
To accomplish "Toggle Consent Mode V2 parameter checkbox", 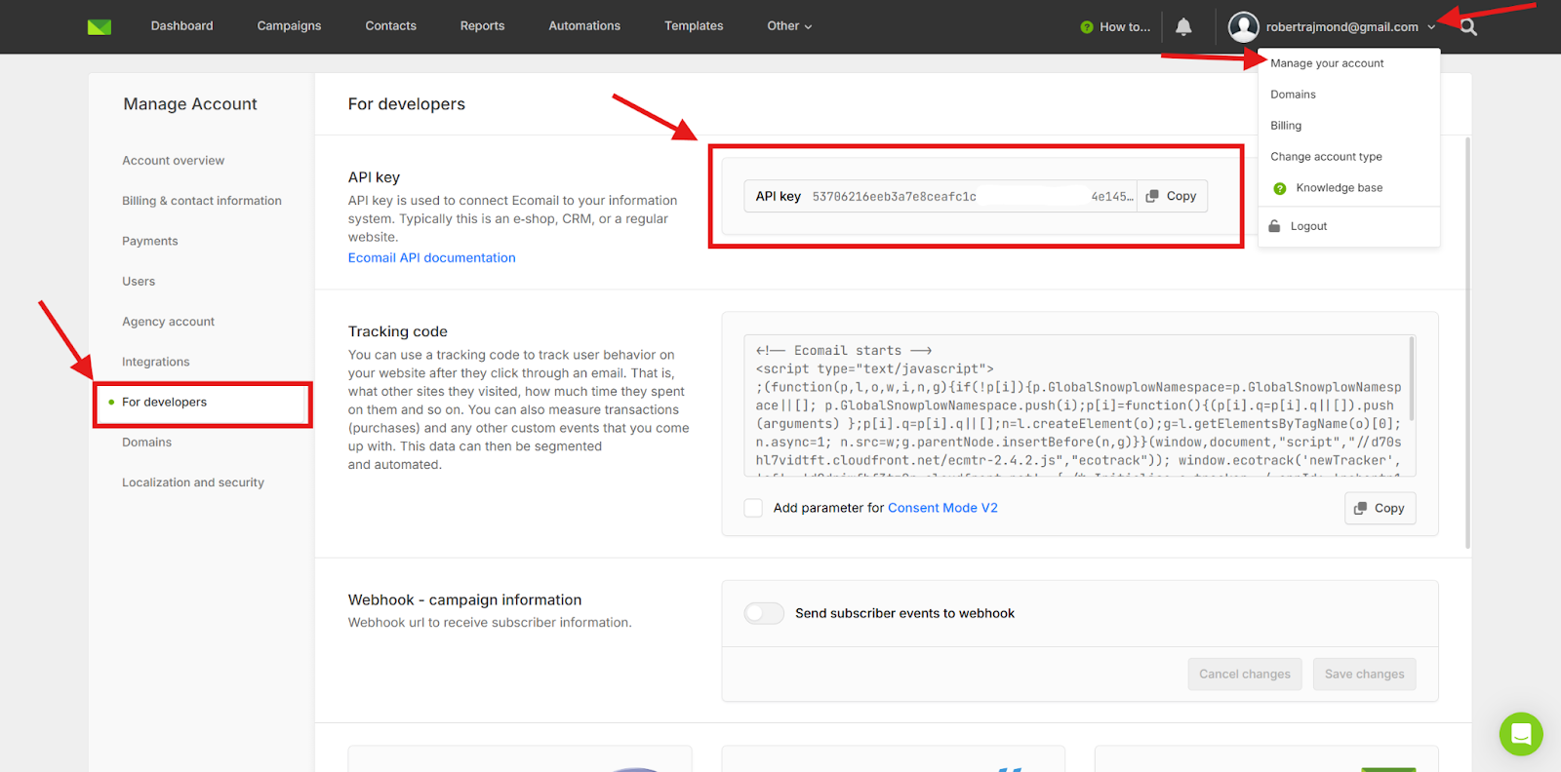I will click(x=753, y=508).
